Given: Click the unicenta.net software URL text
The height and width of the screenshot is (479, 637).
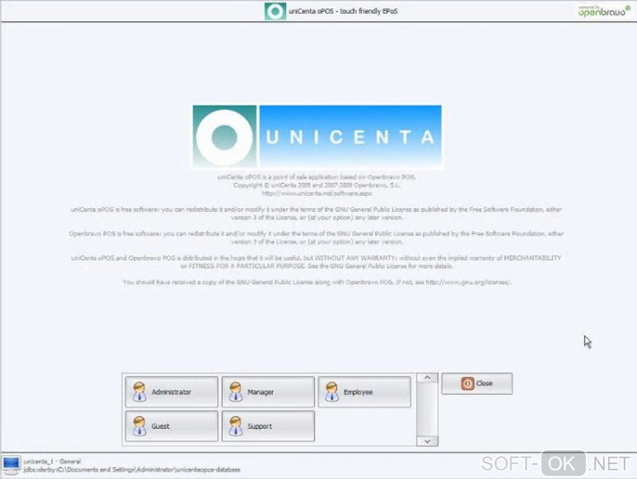Looking at the screenshot, I should click(317, 194).
